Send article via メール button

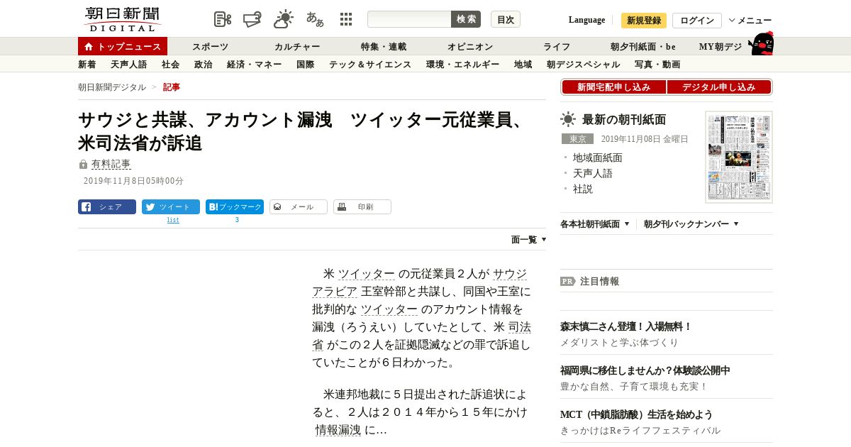299,207
